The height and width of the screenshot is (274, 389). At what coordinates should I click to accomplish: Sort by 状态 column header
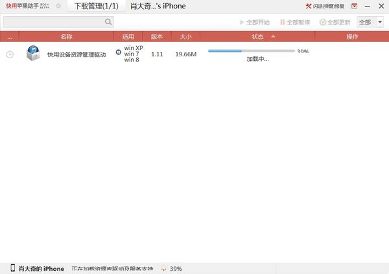[257, 37]
